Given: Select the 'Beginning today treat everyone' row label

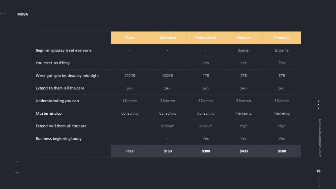Looking at the screenshot, I should pos(64,50).
